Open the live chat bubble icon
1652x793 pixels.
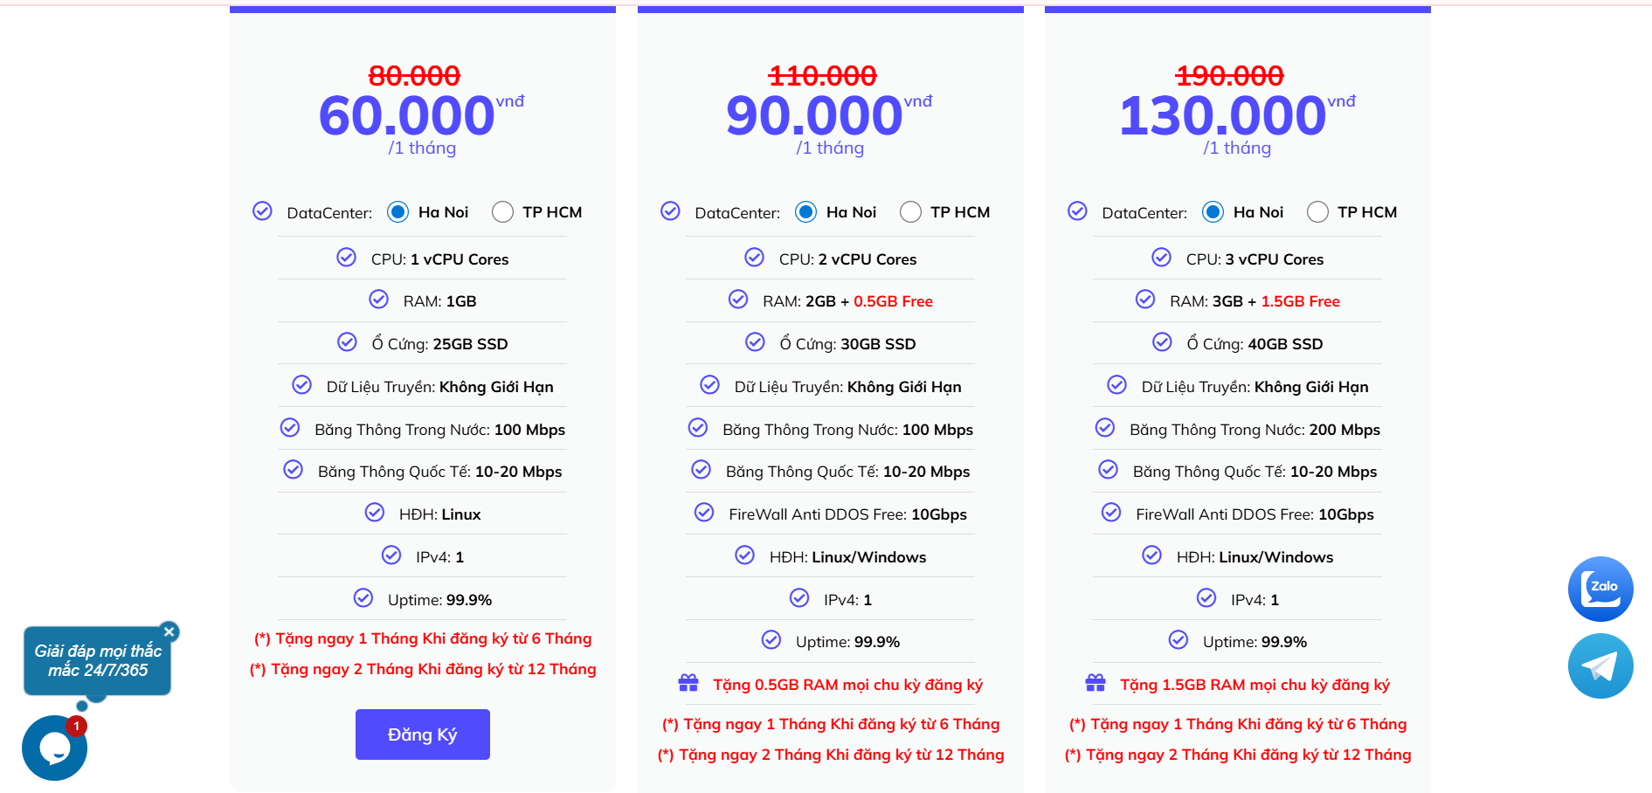coord(54,748)
